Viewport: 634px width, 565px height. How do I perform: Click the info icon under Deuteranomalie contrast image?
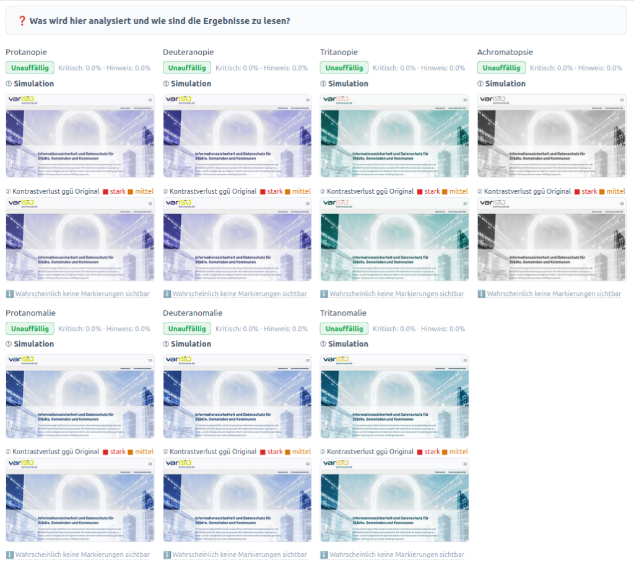(167, 554)
